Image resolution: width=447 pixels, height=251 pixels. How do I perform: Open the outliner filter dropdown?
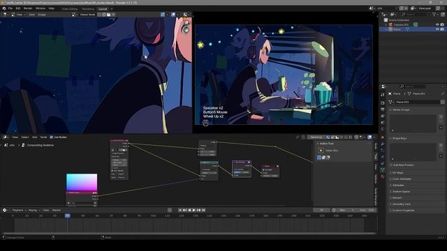click(435, 14)
